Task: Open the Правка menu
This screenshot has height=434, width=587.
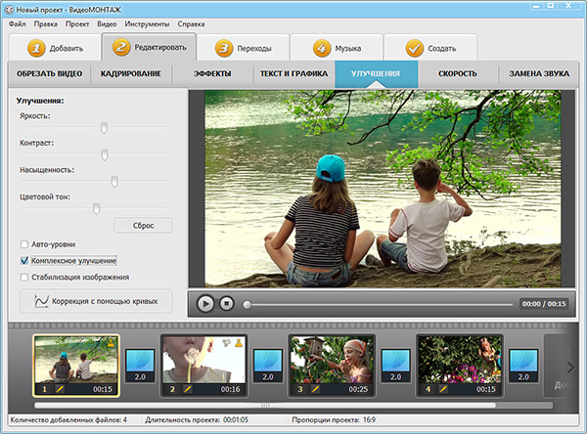Action: tap(46, 23)
